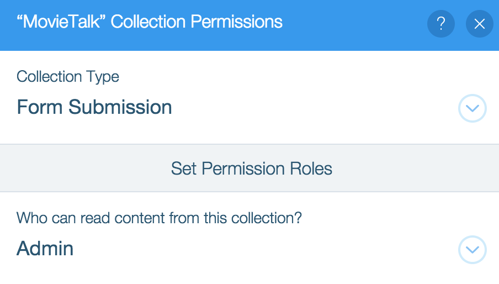The width and height of the screenshot is (499, 284).
Task: Click the MovieTalk Collection Permissions title
Action: click(150, 22)
